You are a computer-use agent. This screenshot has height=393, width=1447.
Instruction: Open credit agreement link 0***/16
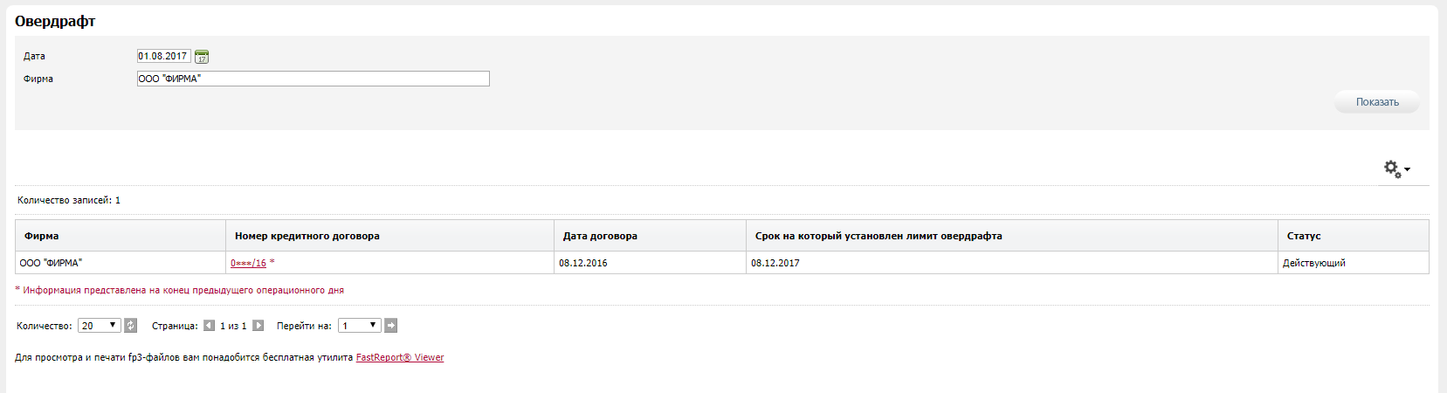click(248, 263)
